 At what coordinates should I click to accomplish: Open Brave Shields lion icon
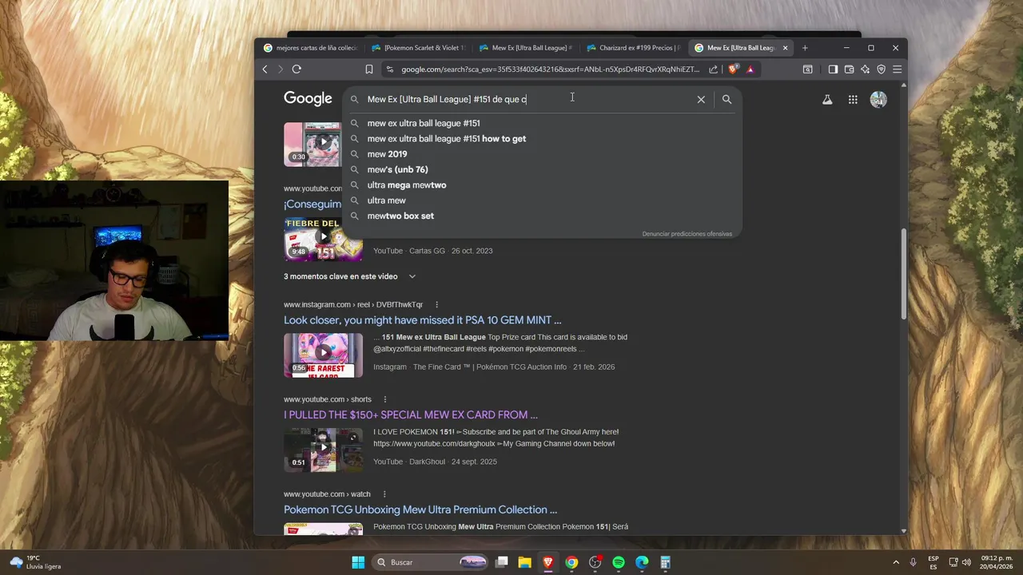[733, 69]
